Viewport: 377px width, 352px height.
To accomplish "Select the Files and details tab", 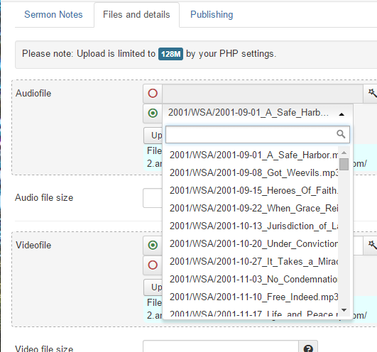I will 136,14.
